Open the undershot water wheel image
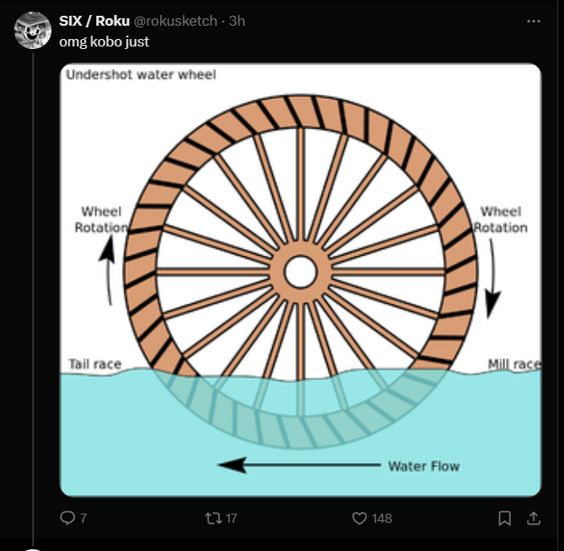Image resolution: width=564 pixels, height=551 pixels. 300,280
